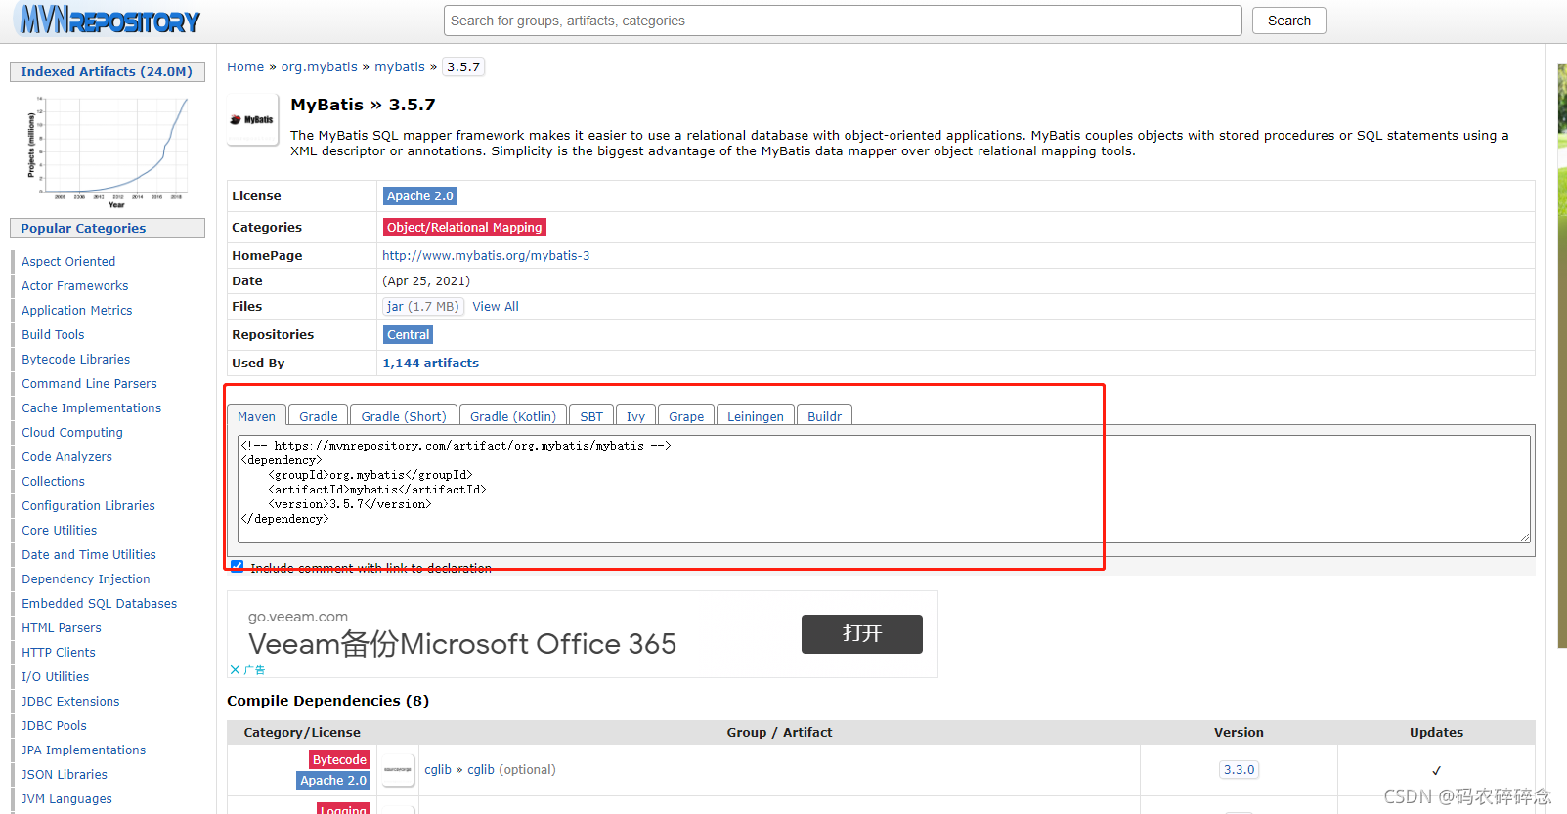Click Apache 2.0 badge in cglib row
Image resolution: width=1567 pixels, height=814 pixels.
click(x=333, y=780)
